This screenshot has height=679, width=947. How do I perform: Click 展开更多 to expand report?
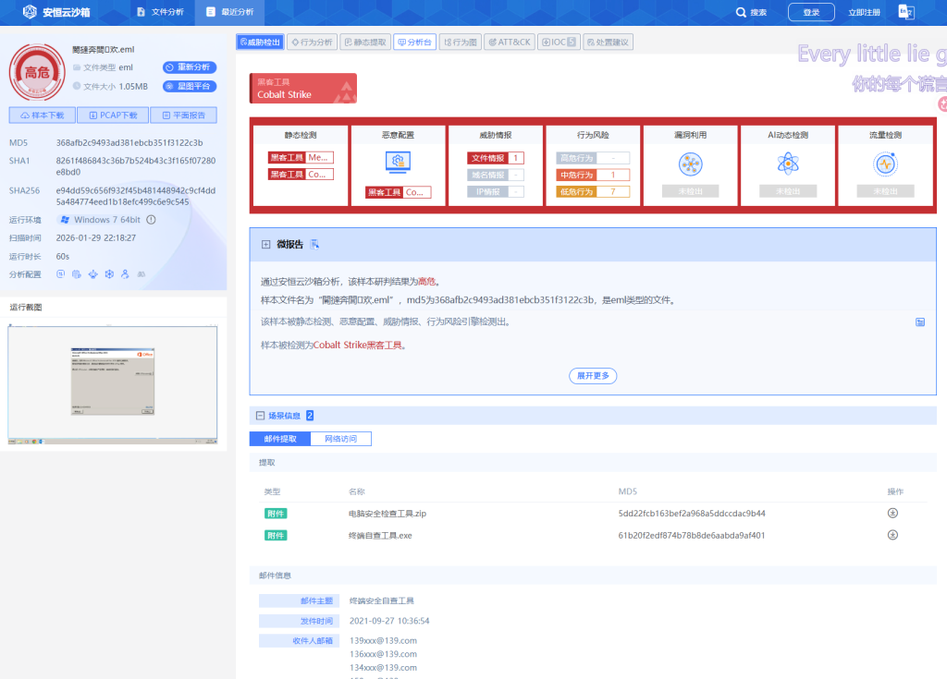(x=593, y=376)
